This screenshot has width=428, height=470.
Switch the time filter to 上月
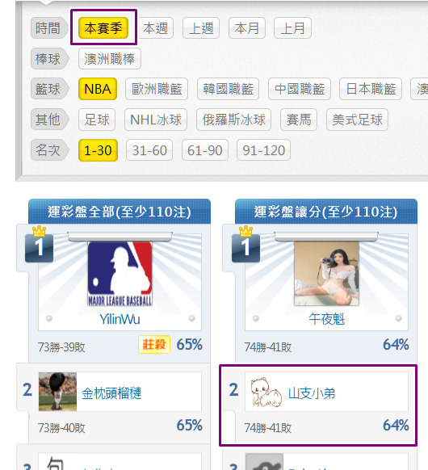[292, 28]
